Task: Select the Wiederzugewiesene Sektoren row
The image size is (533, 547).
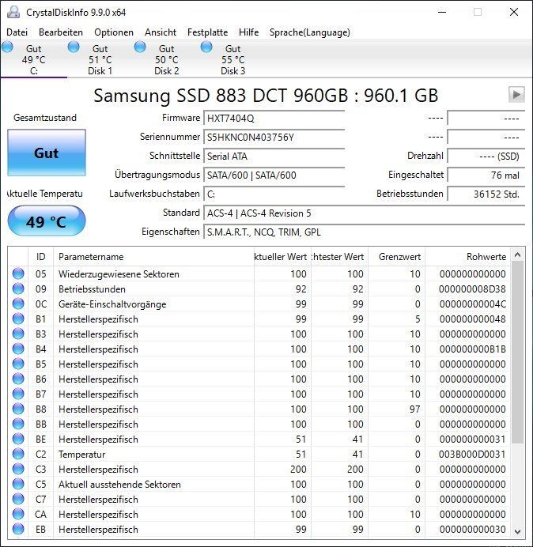Action: coord(259,273)
